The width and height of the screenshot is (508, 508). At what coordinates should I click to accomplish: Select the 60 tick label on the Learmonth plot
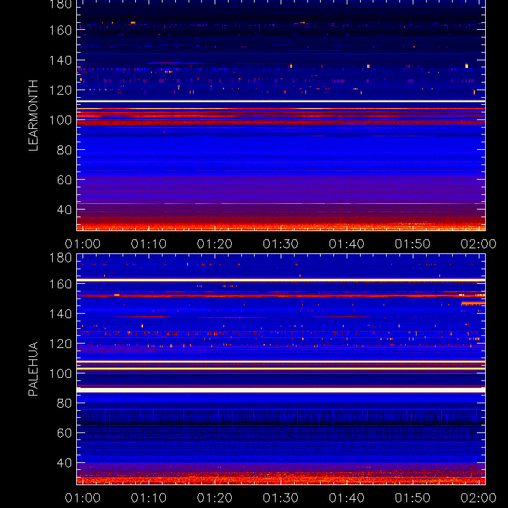click(64, 180)
